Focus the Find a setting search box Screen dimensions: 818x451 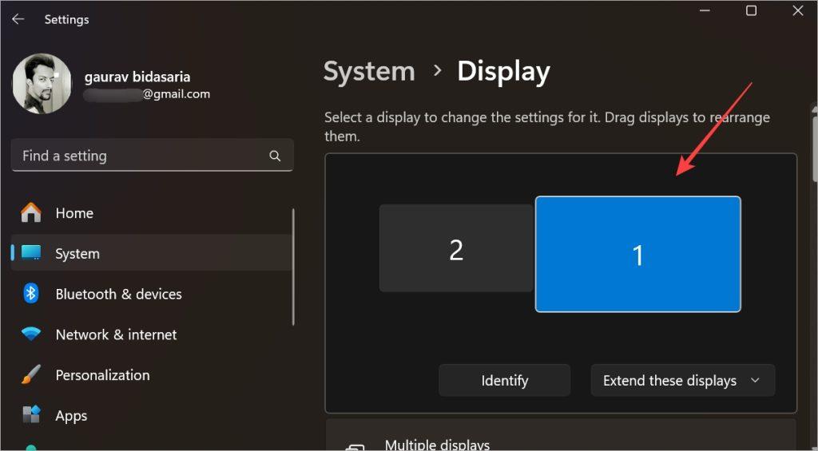click(153, 155)
